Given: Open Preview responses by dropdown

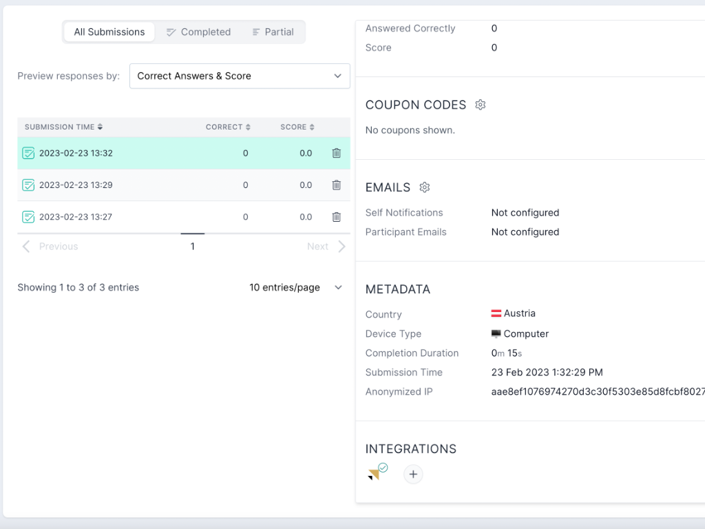Looking at the screenshot, I should pos(240,76).
